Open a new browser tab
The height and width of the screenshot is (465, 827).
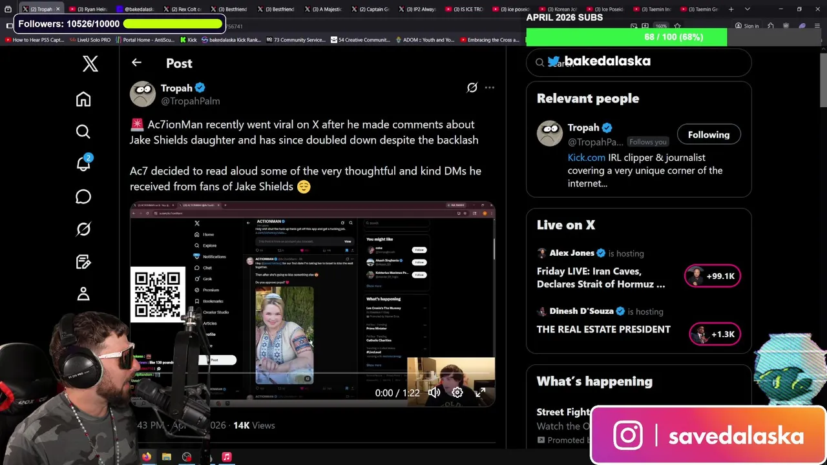pyautogui.click(x=731, y=9)
